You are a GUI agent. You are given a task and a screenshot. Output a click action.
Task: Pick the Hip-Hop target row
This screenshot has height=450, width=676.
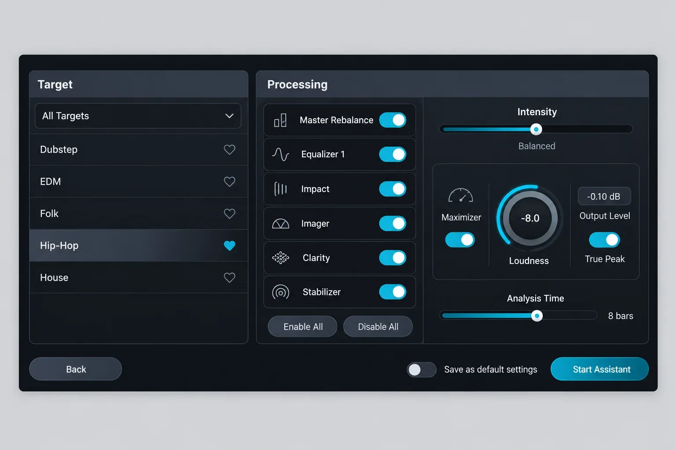pos(139,246)
